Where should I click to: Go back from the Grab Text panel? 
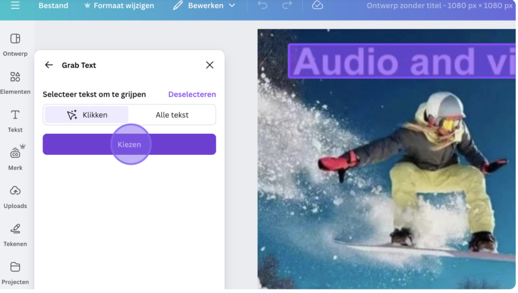[49, 65]
